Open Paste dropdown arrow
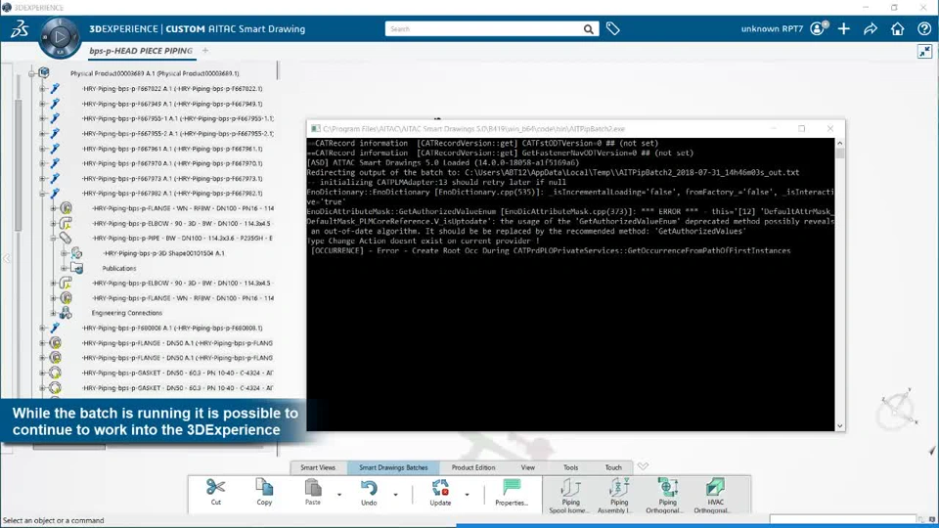 (x=339, y=495)
